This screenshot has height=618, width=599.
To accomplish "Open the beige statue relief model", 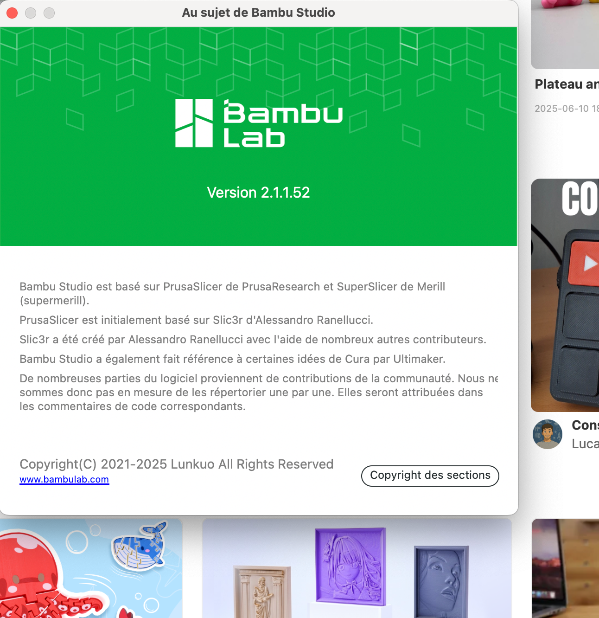I will [262, 592].
